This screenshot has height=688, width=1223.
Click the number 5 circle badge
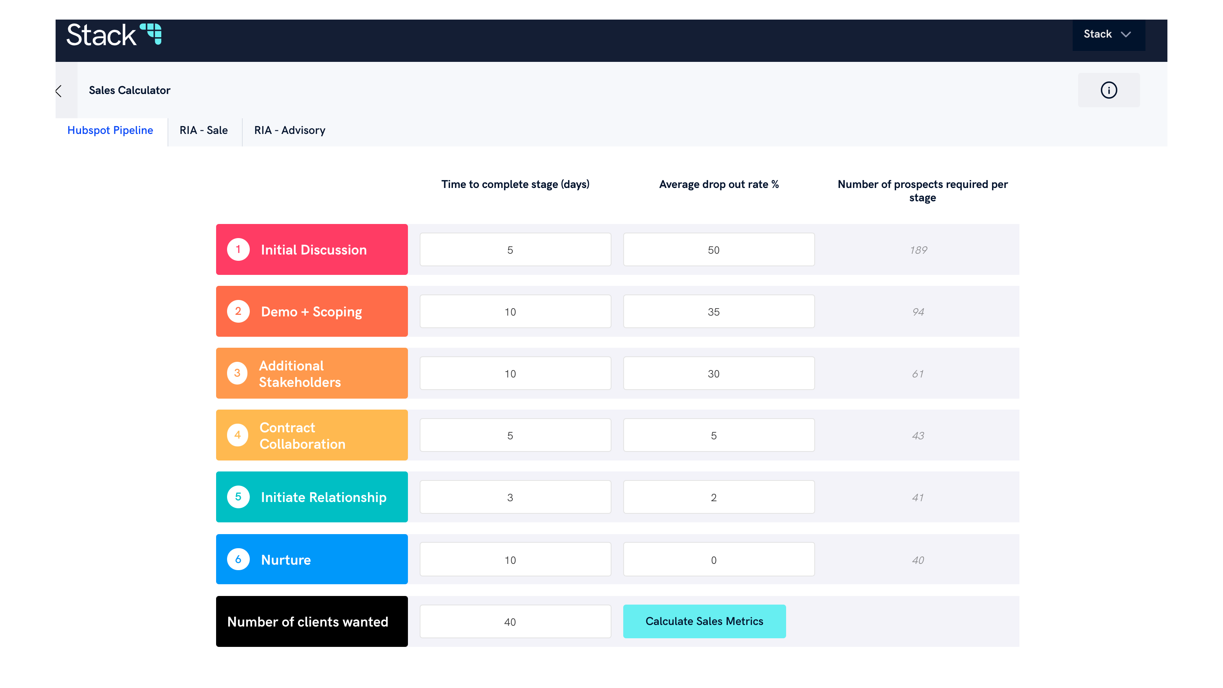point(238,497)
